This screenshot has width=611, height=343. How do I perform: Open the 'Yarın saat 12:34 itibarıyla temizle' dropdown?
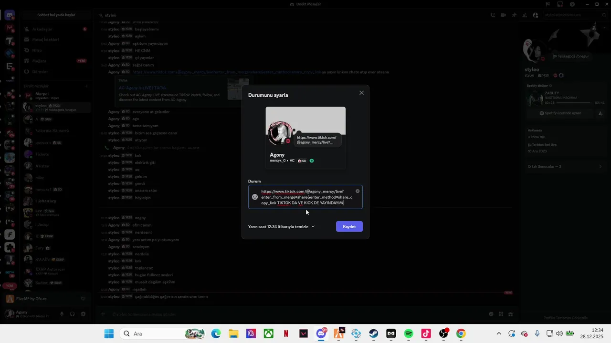coord(282,227)
